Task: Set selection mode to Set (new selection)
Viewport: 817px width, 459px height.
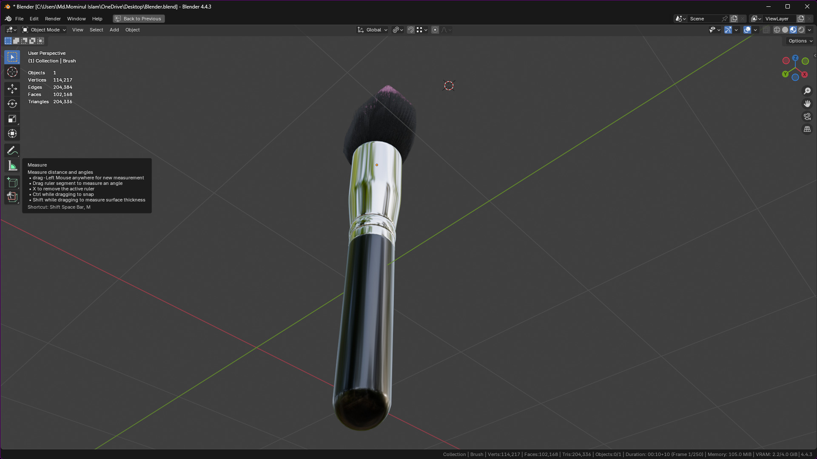Action: (8, 41)
